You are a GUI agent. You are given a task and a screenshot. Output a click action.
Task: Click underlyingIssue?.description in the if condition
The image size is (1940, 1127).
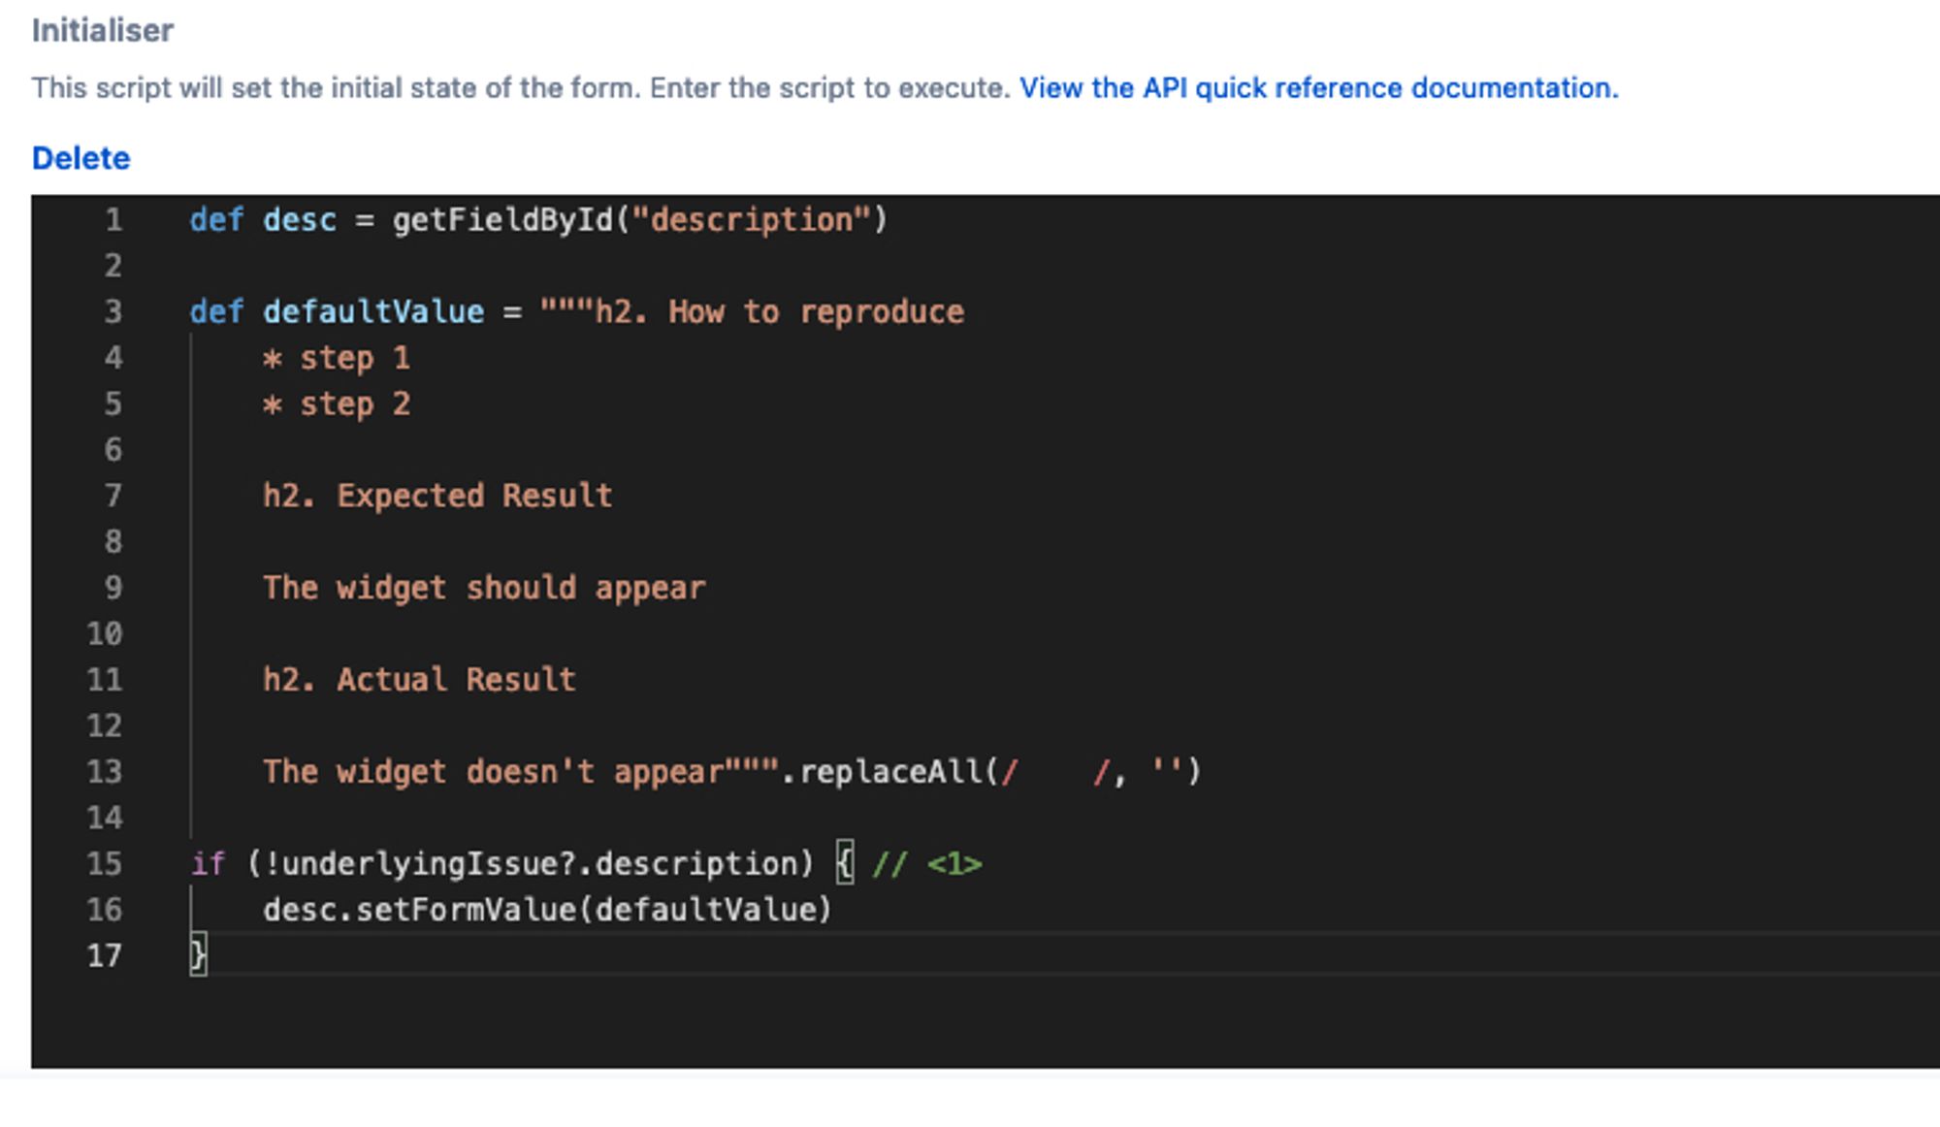point(538,863)
